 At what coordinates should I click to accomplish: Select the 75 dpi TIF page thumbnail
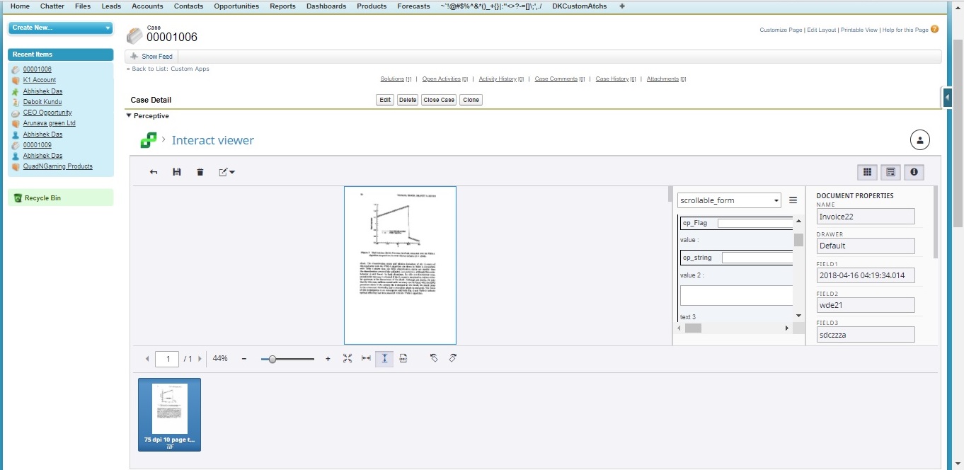(x=169, y=415)
